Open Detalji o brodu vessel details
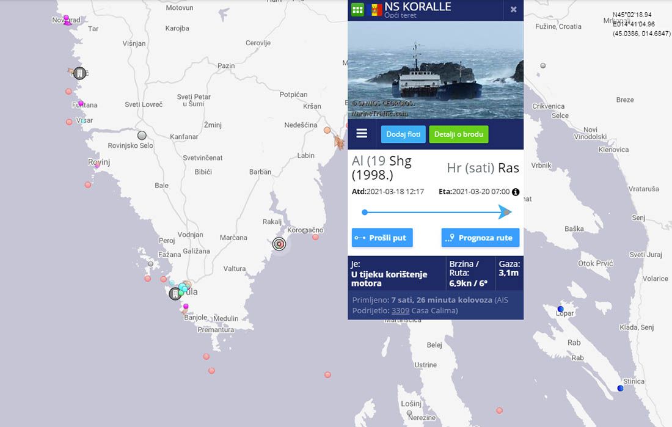This screenshot has width=672, height=427. click(459, 134)
